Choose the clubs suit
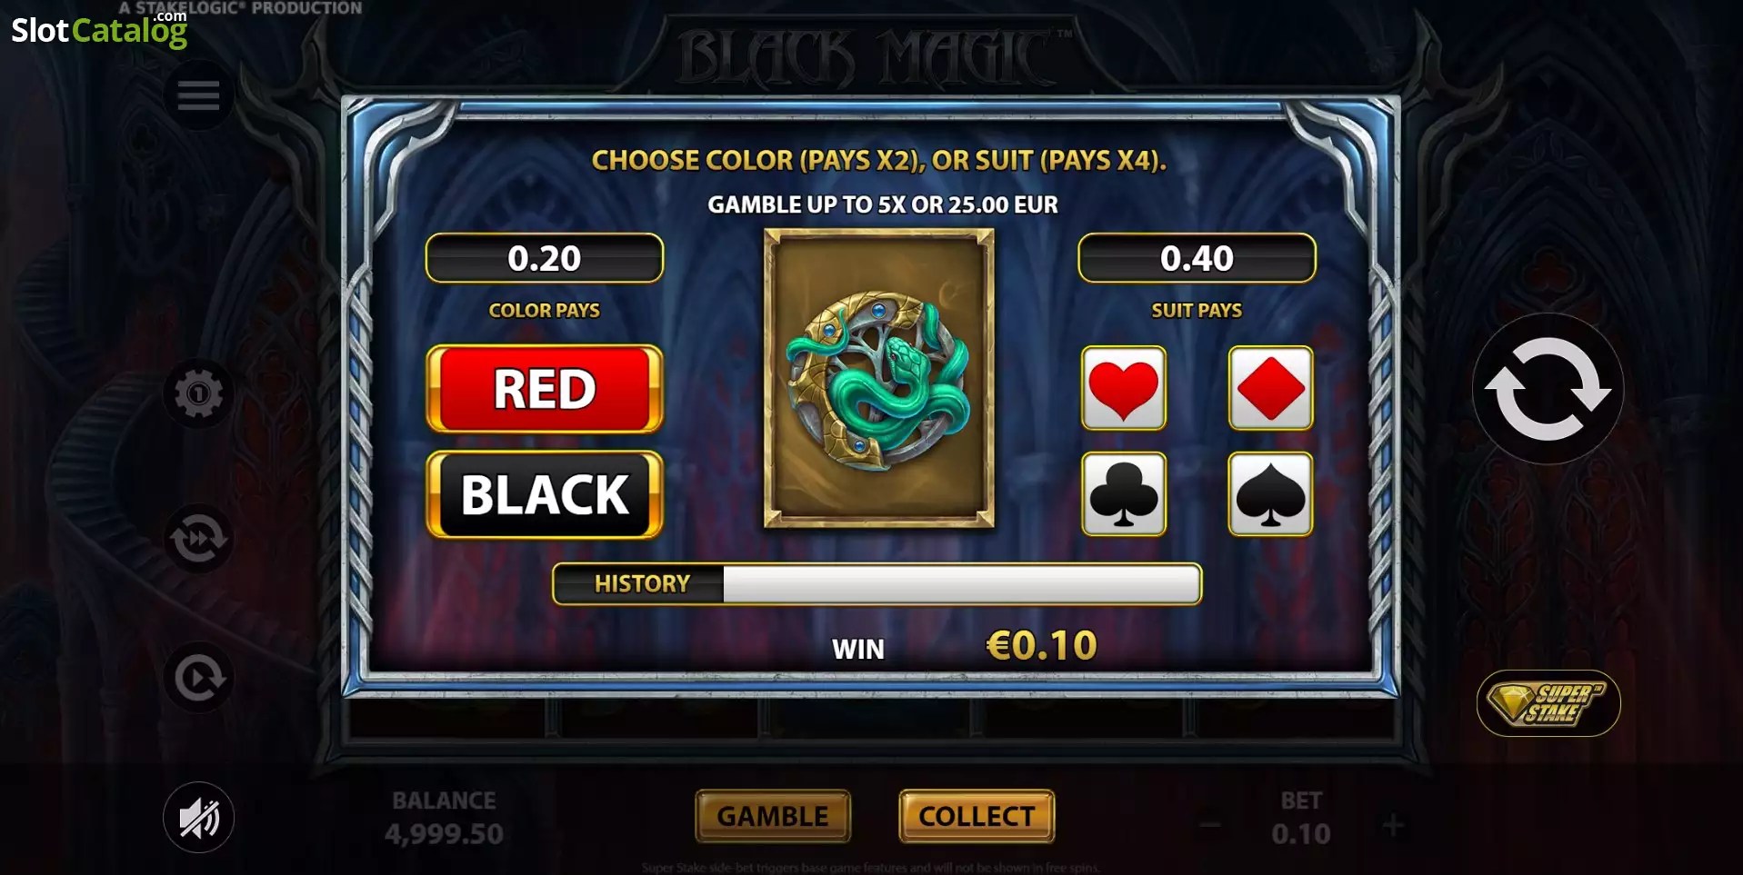This screenshot has width=1743, height=875. click(x=1124, y=494)
